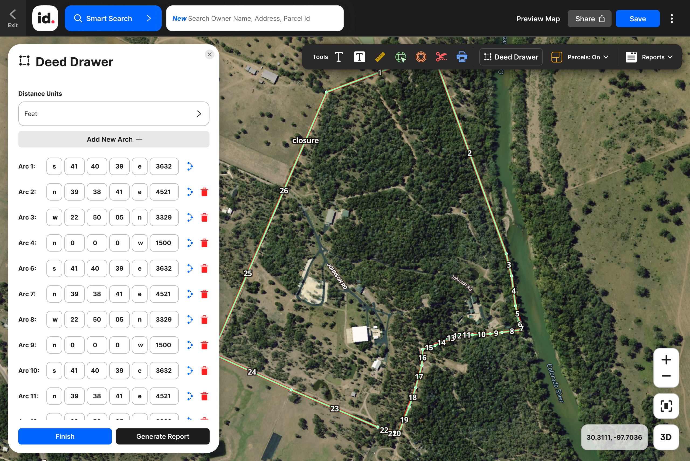
Task: Click the Generate Report button
Action: click(x=163, y=436)
